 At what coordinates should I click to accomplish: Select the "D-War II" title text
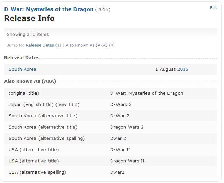point(120,150)
